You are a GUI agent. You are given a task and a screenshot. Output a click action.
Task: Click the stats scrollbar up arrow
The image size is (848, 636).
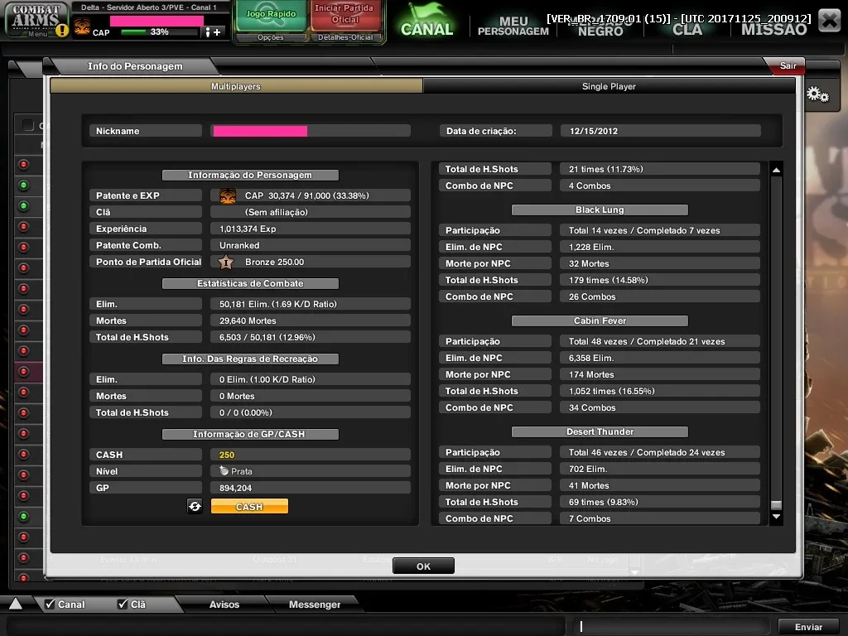coord(776,170)
